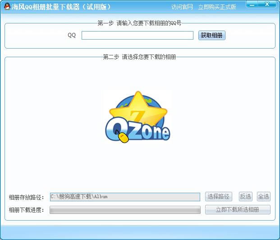Focus the QQ number input field

138,35
